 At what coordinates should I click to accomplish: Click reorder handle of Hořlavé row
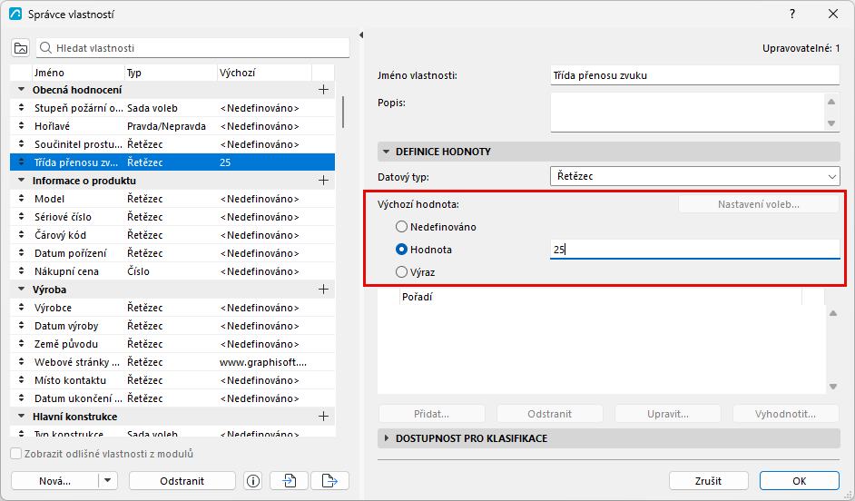(21, 126)
